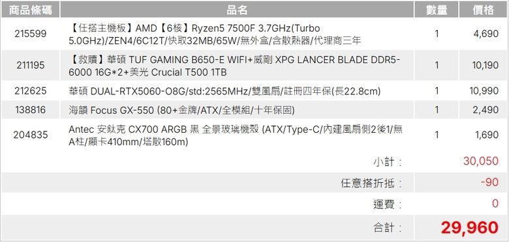Select product code 211195
The image size is (509, 242).
(x=31, y=65)
